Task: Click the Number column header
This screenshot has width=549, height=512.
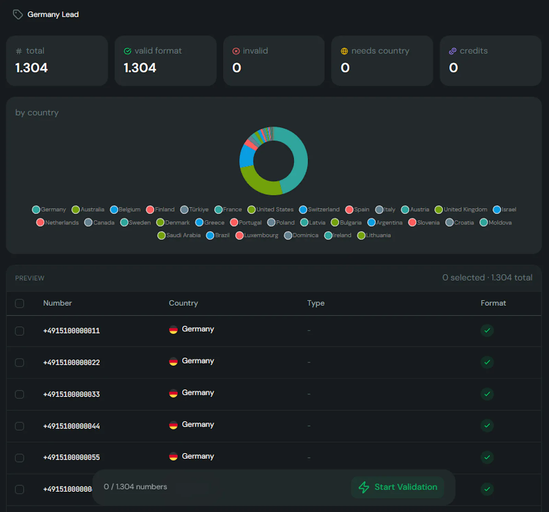Action: click(x=57, y=303)
